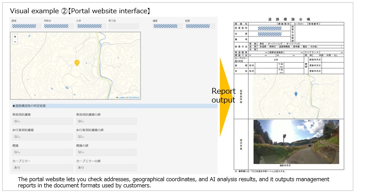Select the 大字 address field
Image resolution: width=371 pixels, height=194 pixels.
[90, 26]
